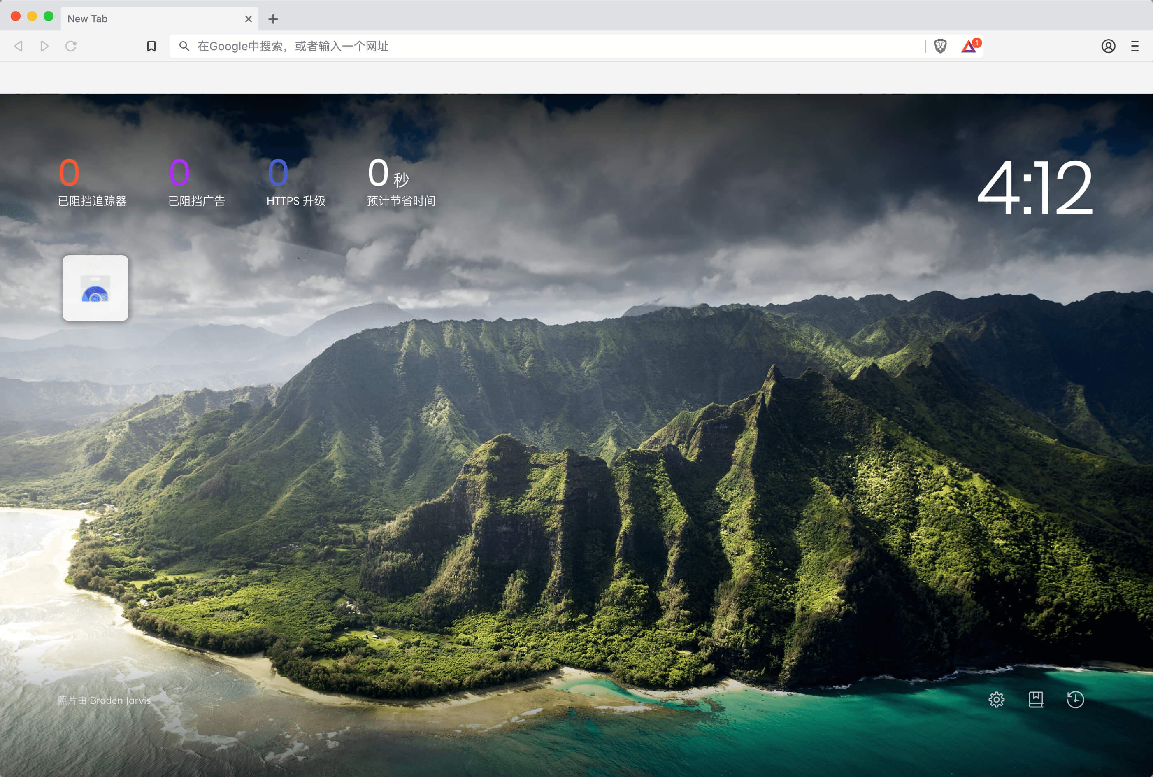The image size is (1153, 777).
Task: Click the 预计节省时间 stat label
Action: coord(401,201)
